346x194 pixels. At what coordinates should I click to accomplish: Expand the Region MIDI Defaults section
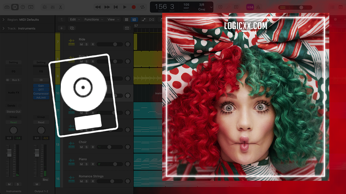pyautogui.click(x=4, y=20)
